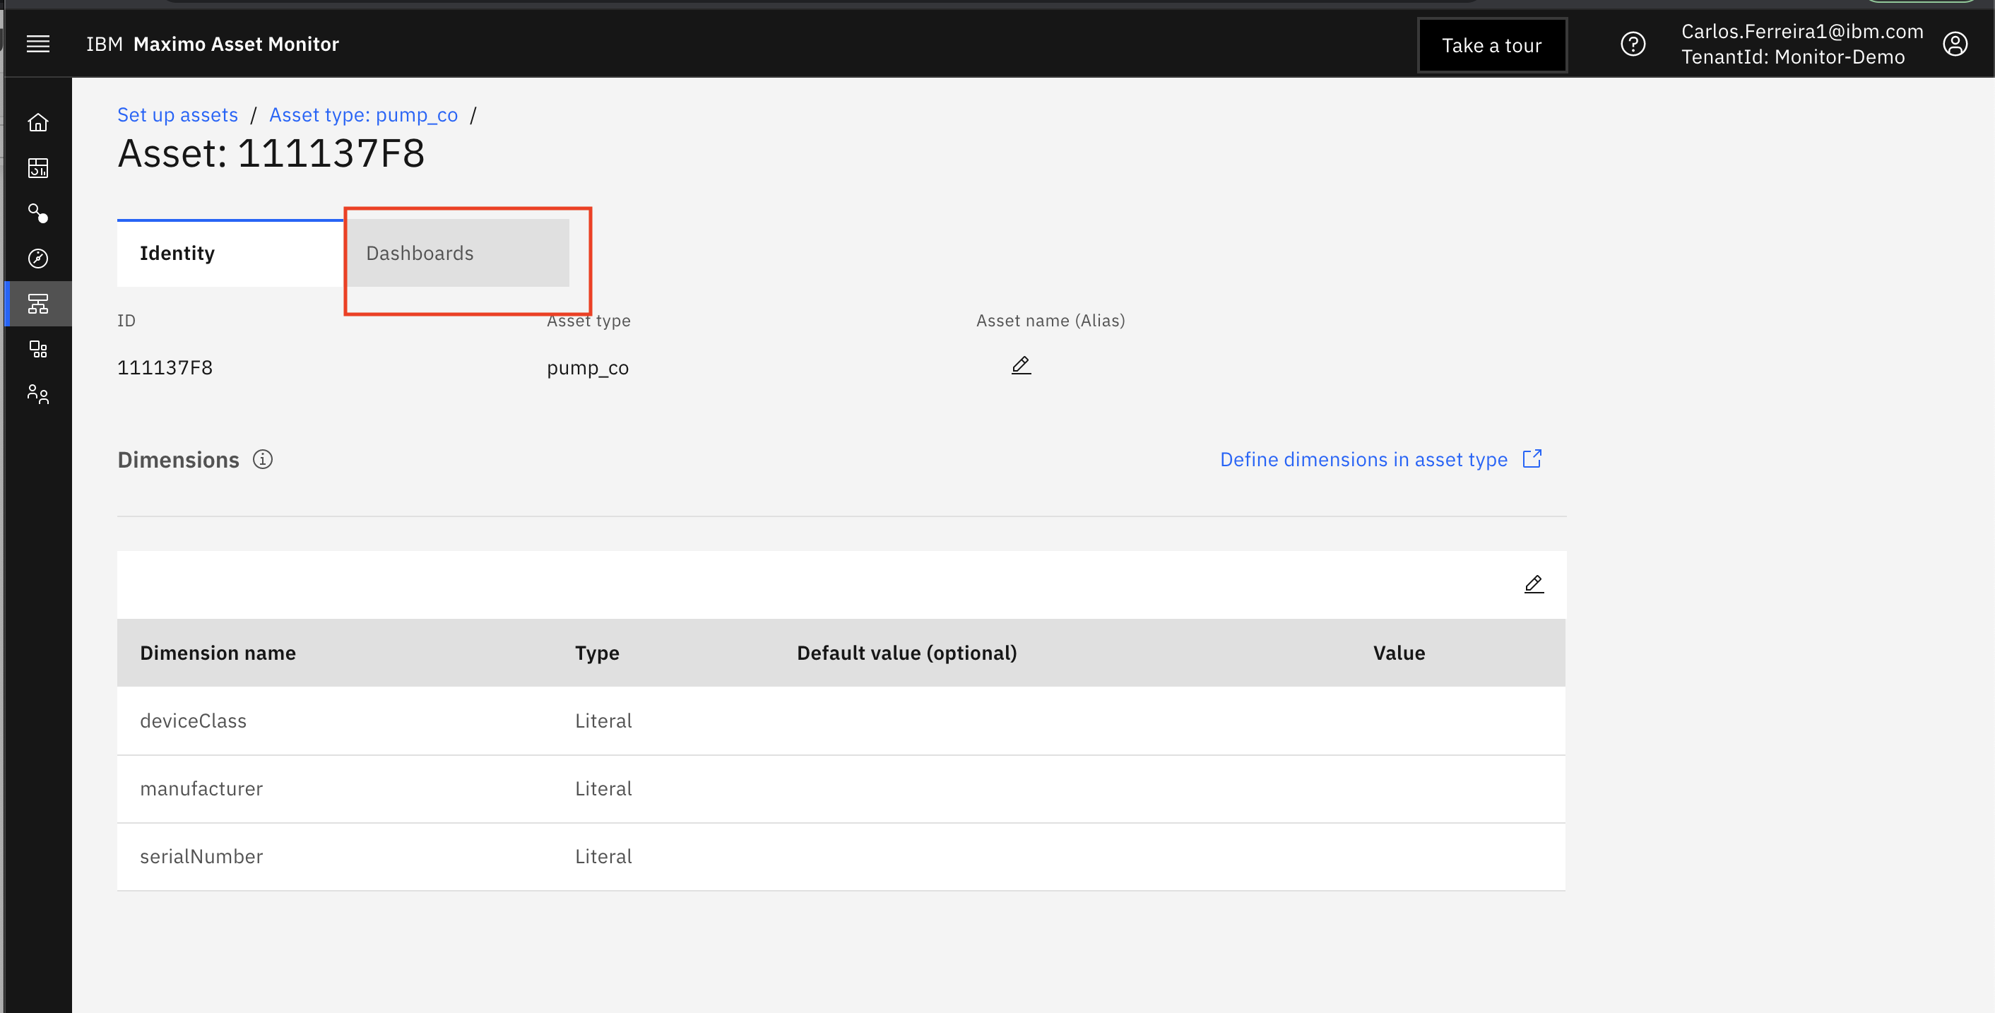Click the Literal type of manufacturer

(603, 789)
